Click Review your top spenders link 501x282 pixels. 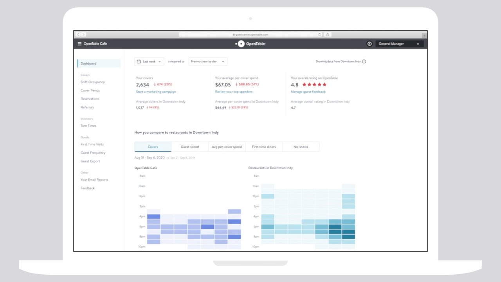coord(234,92)
